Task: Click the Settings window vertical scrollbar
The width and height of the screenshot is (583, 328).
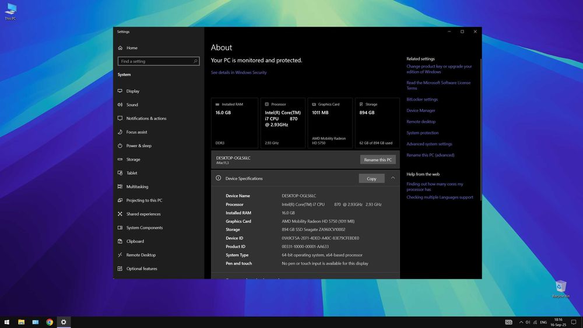Action: [480, 128]
